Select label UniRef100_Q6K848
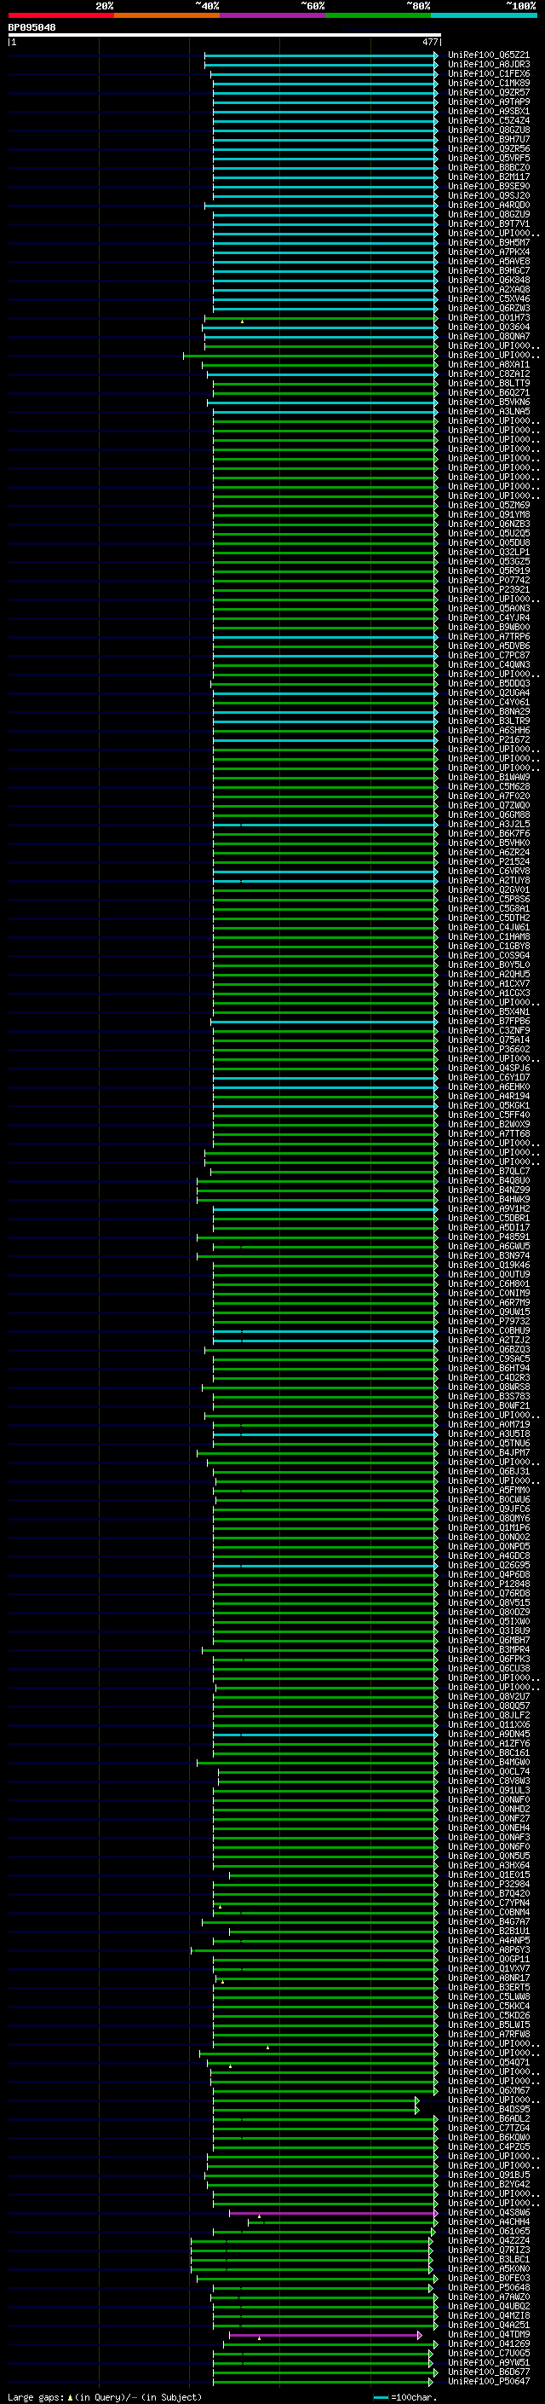This screenshot has height=2404, width=545. point(488,280)
